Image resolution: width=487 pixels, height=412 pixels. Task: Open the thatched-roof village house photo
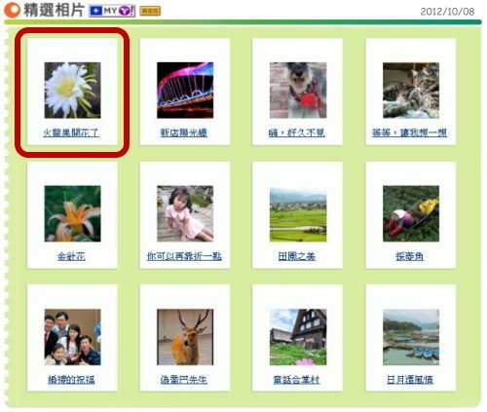pyautogui.click(x=298, y=337)
